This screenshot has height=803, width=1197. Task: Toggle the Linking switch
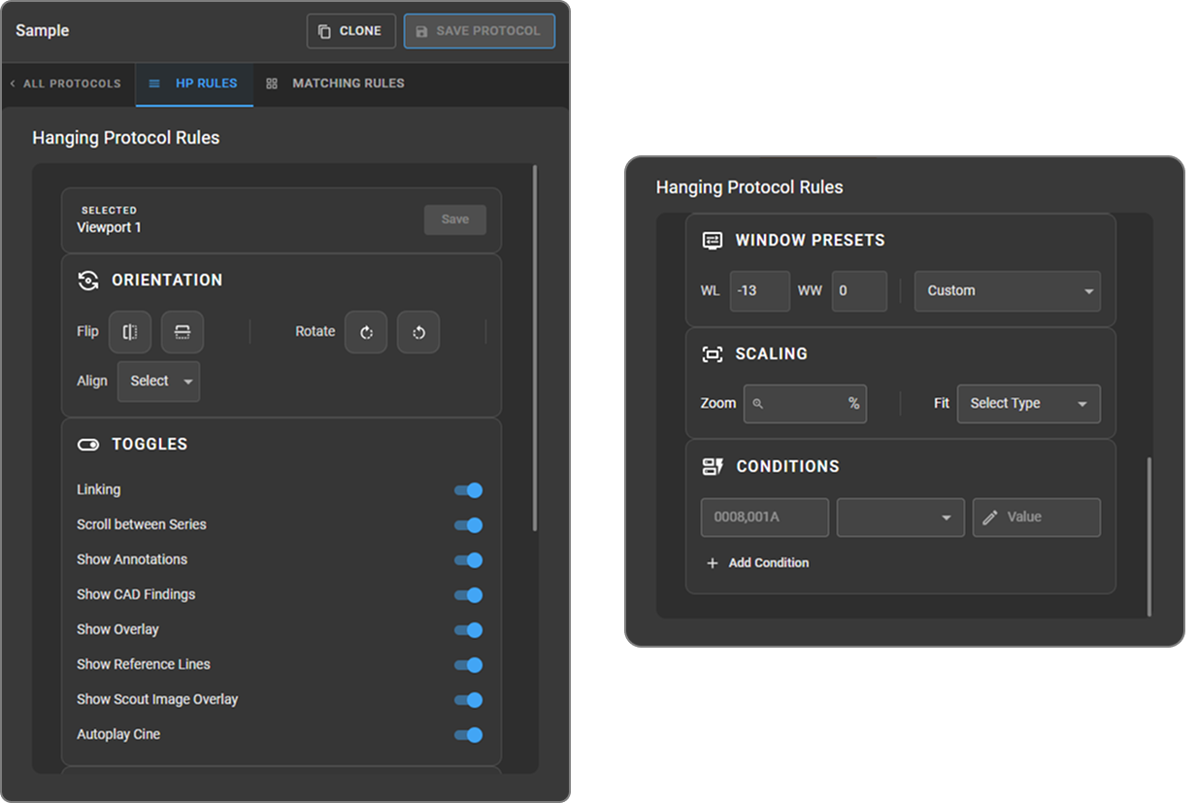(x=469, y=490)
